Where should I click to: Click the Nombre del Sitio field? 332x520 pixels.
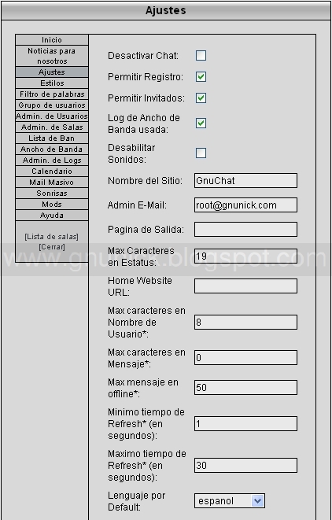coord(245,180)
